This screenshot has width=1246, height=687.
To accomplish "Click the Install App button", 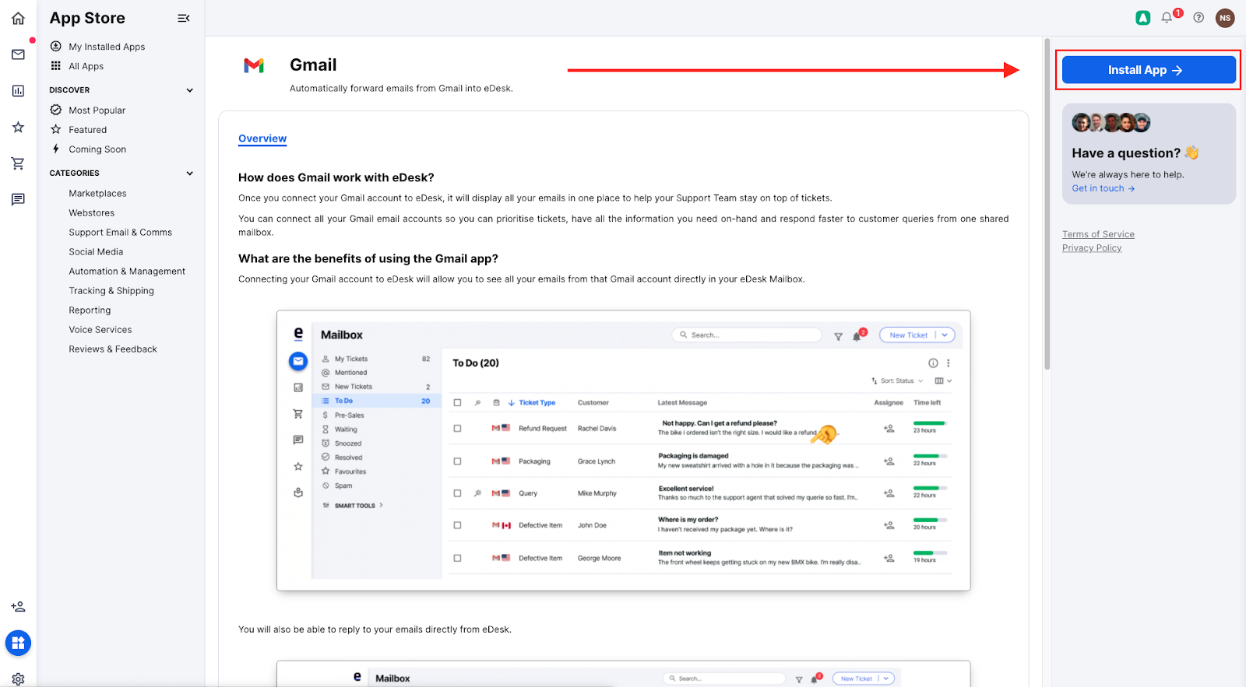I will tap(1149, 70).
